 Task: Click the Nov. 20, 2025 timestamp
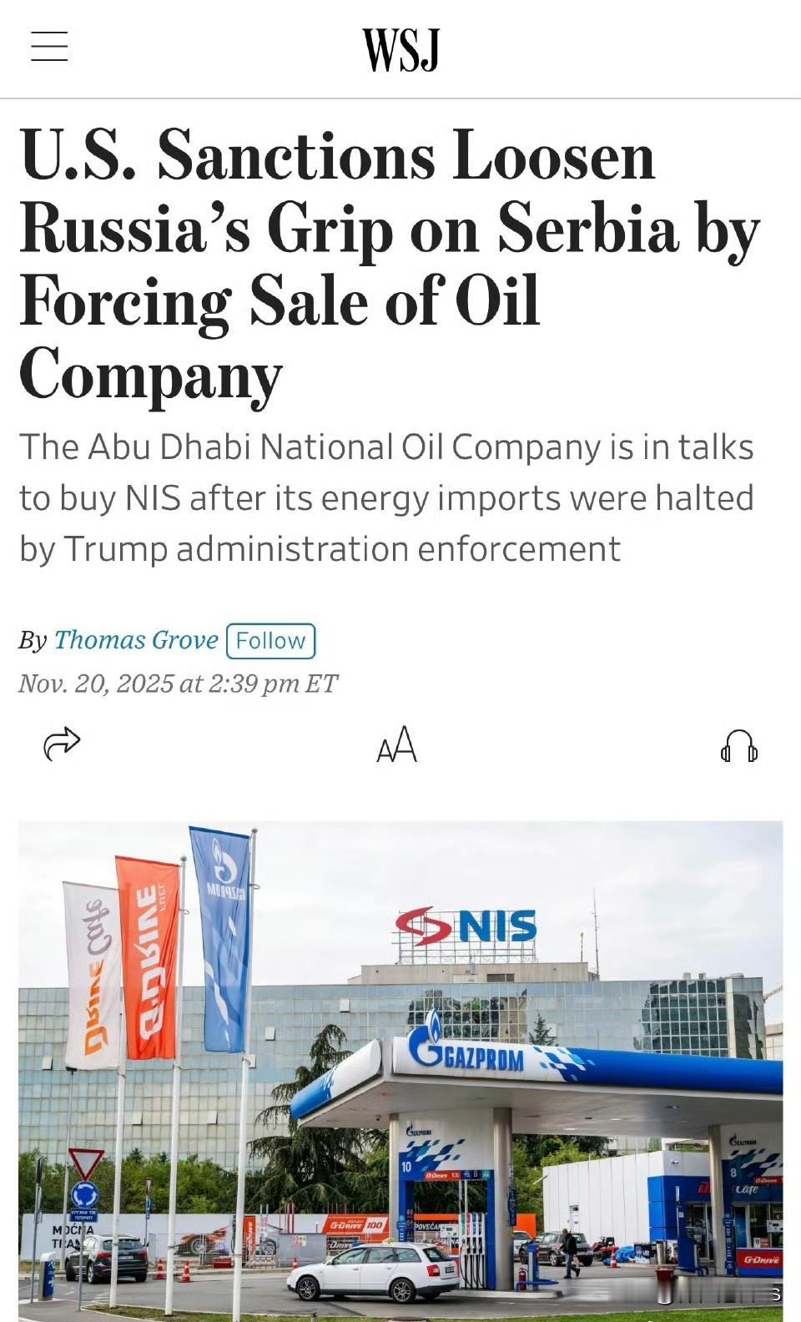pyautogui.click(x=178, y=684)
